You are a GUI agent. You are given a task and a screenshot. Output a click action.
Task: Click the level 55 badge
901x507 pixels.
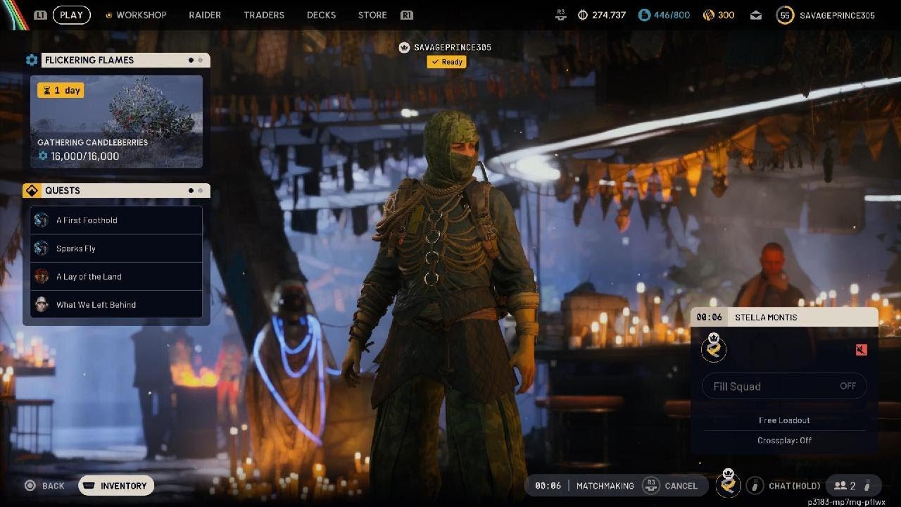pos(785,15)
